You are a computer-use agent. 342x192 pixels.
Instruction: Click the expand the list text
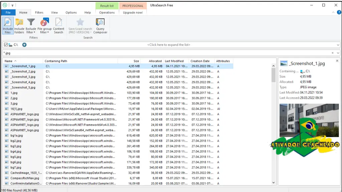point(169,45)
